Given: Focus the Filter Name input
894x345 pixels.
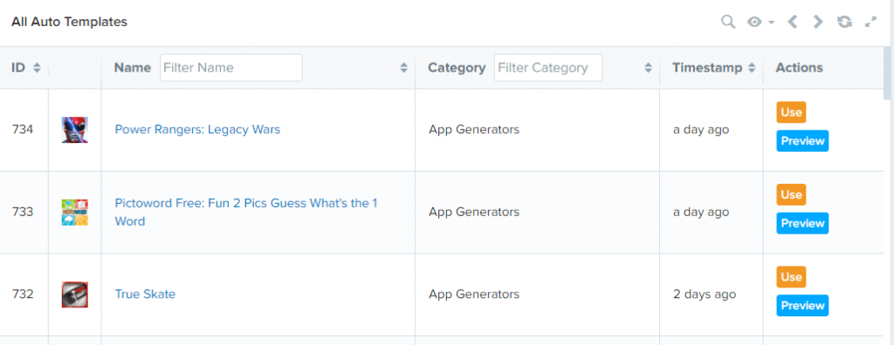Looking at the screenshot, I should coord(230,68).
